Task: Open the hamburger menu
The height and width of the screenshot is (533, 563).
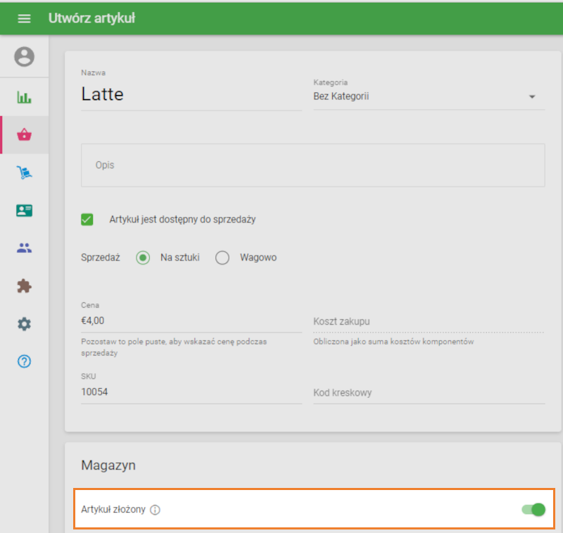Action: [24, 18]
